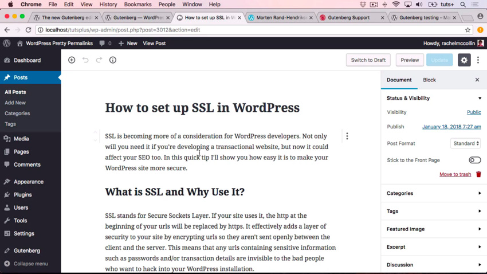Viewport: 487px width, 274px height.
Task: Open Add New under Posts
Action: 15,103
